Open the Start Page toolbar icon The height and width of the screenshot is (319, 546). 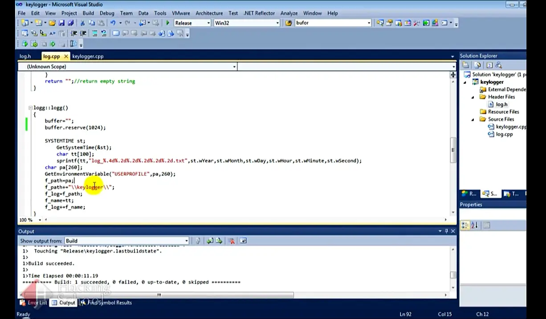coord(426,23)
